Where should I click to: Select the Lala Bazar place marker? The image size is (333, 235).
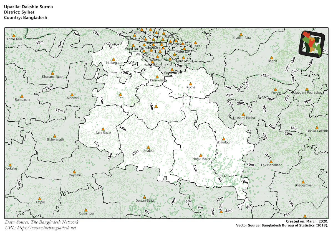click(x=103, y=129)
